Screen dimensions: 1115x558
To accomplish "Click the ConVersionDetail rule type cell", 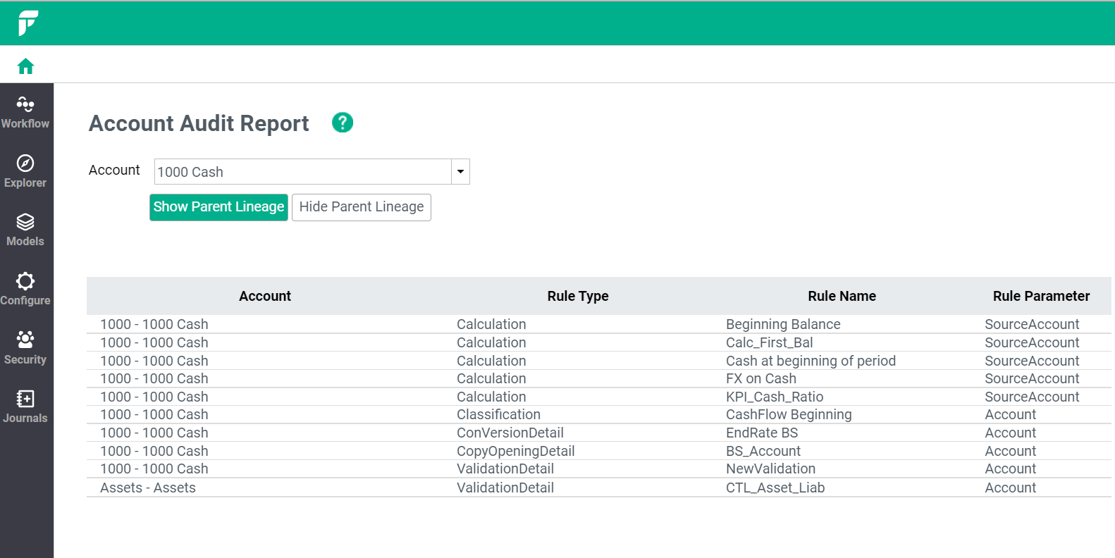I will [x=510, y=433].
